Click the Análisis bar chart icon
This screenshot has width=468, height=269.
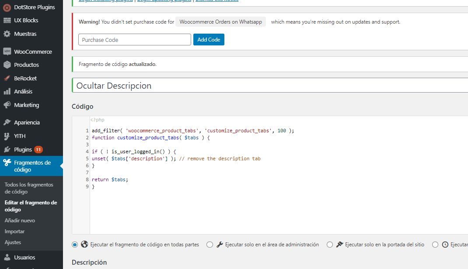pos(7,91)
